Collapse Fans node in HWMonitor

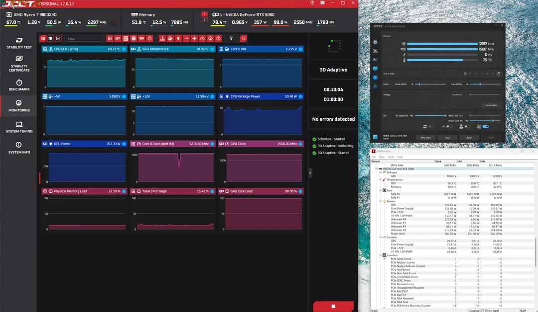380,190
